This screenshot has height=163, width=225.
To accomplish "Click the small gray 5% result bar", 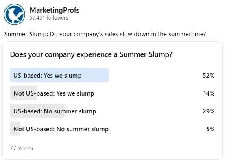I will [x=15, y=129].
